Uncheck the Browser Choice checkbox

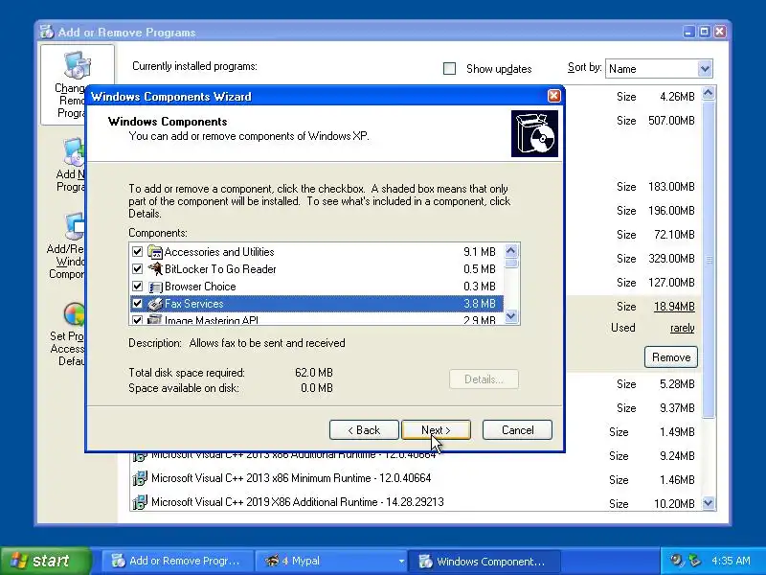[x=137, y=286]
